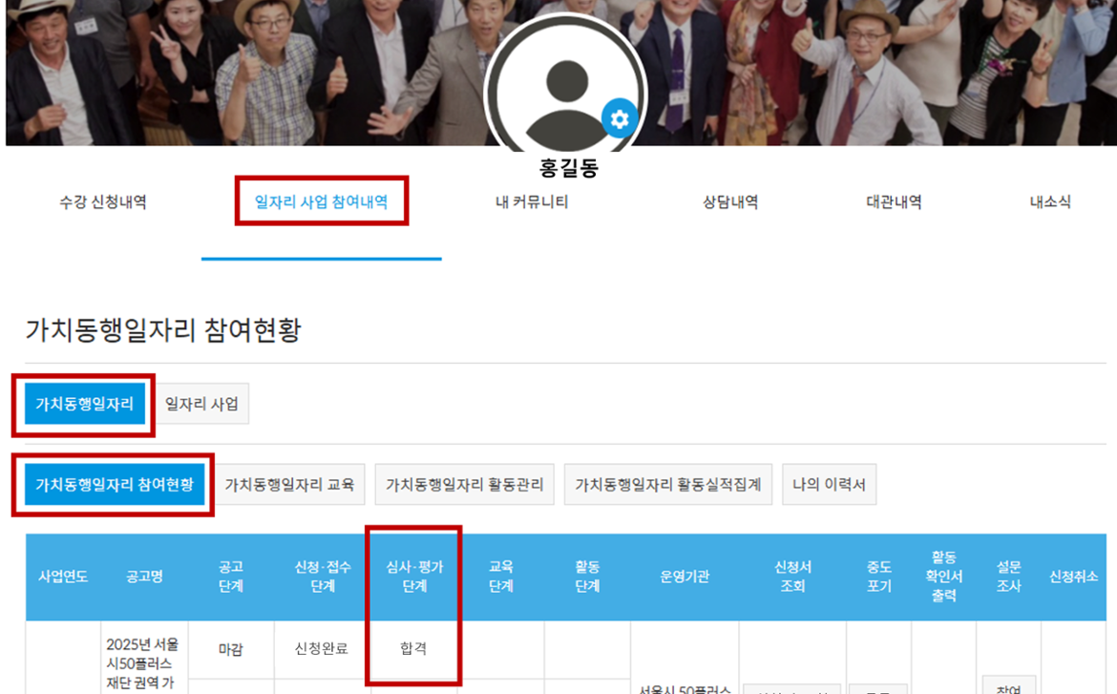Open 가치동행일자리 교육 section
1117x694 pixels.
pyautogui.click(x=289, y=485)
